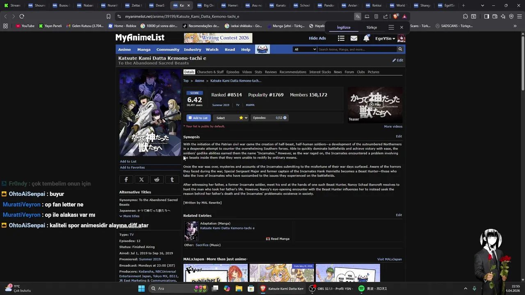Image resolution: width=525 pixels, height=295 pixels.
Task: Switch to the Episodes tab
Action: coord(233,72)
